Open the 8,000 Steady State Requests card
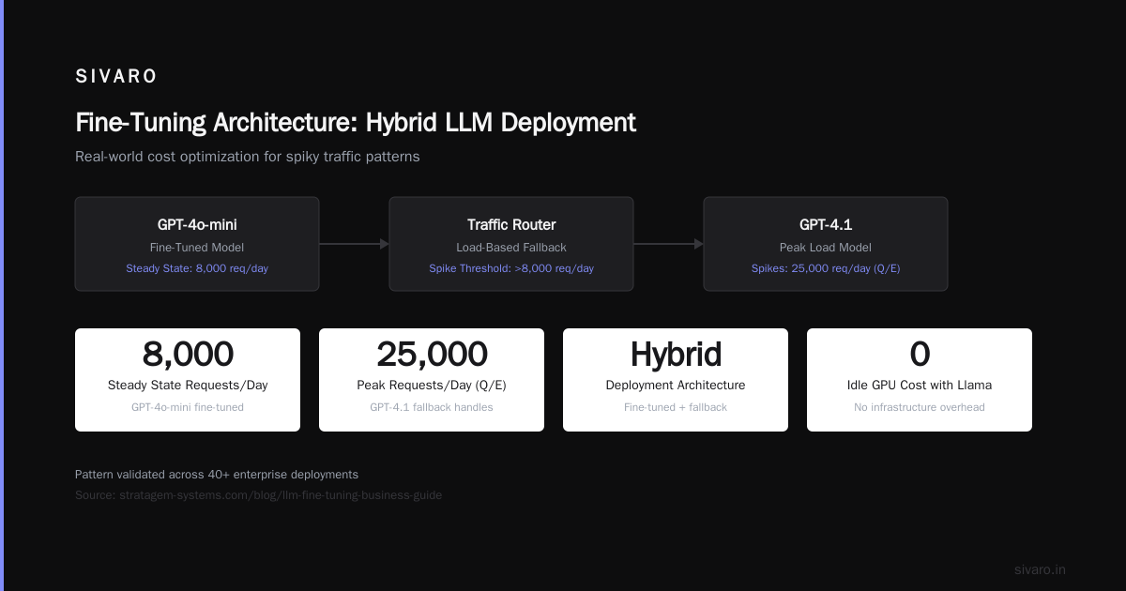This screenshot has height=591, width=1126. point(188,380)
